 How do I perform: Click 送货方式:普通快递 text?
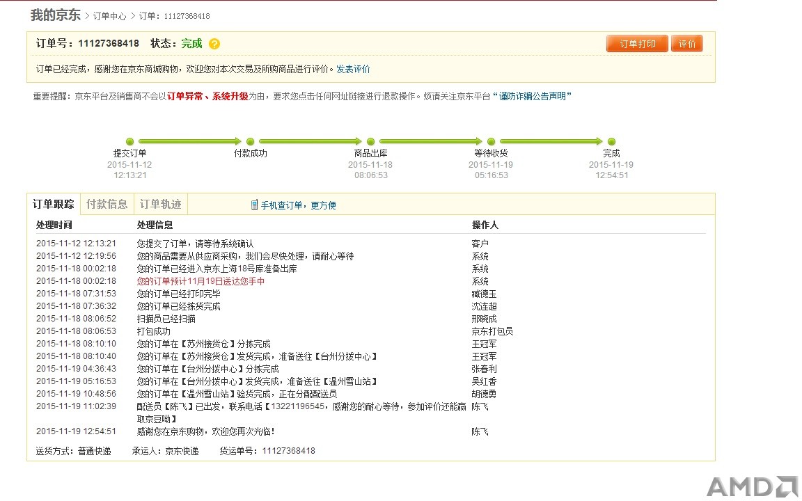tap(74, 451)
